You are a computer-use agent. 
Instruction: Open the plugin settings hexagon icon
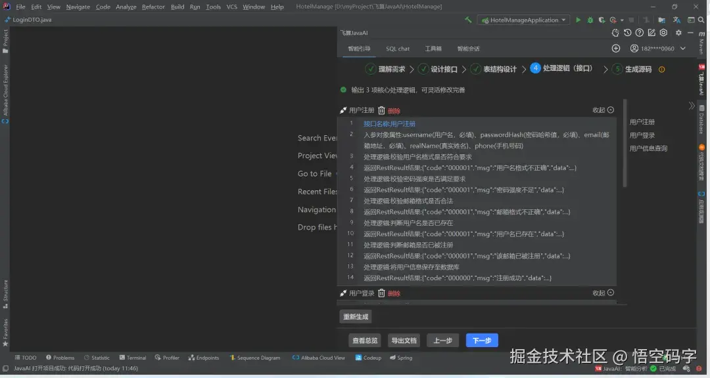(663, 32)
